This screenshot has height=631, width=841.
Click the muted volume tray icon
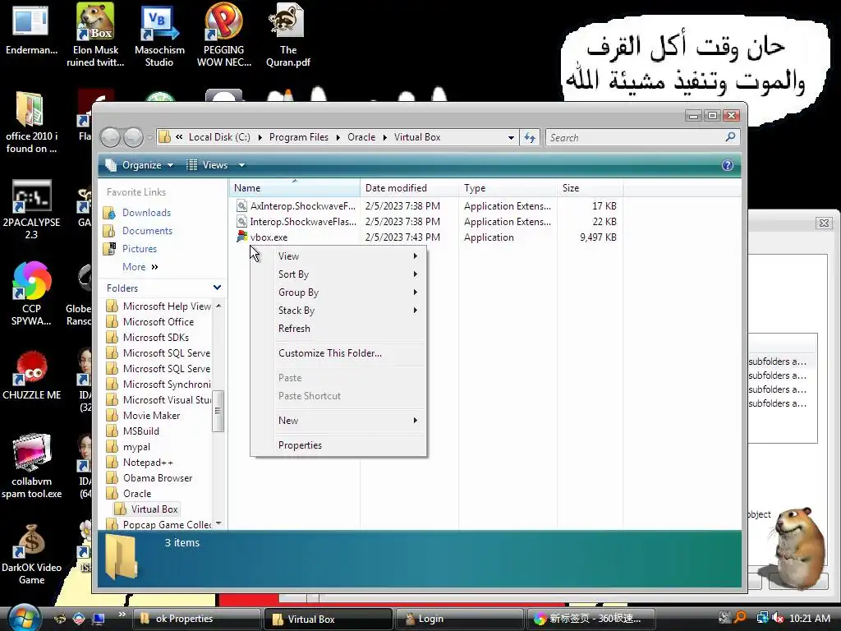tap(777, 618)
